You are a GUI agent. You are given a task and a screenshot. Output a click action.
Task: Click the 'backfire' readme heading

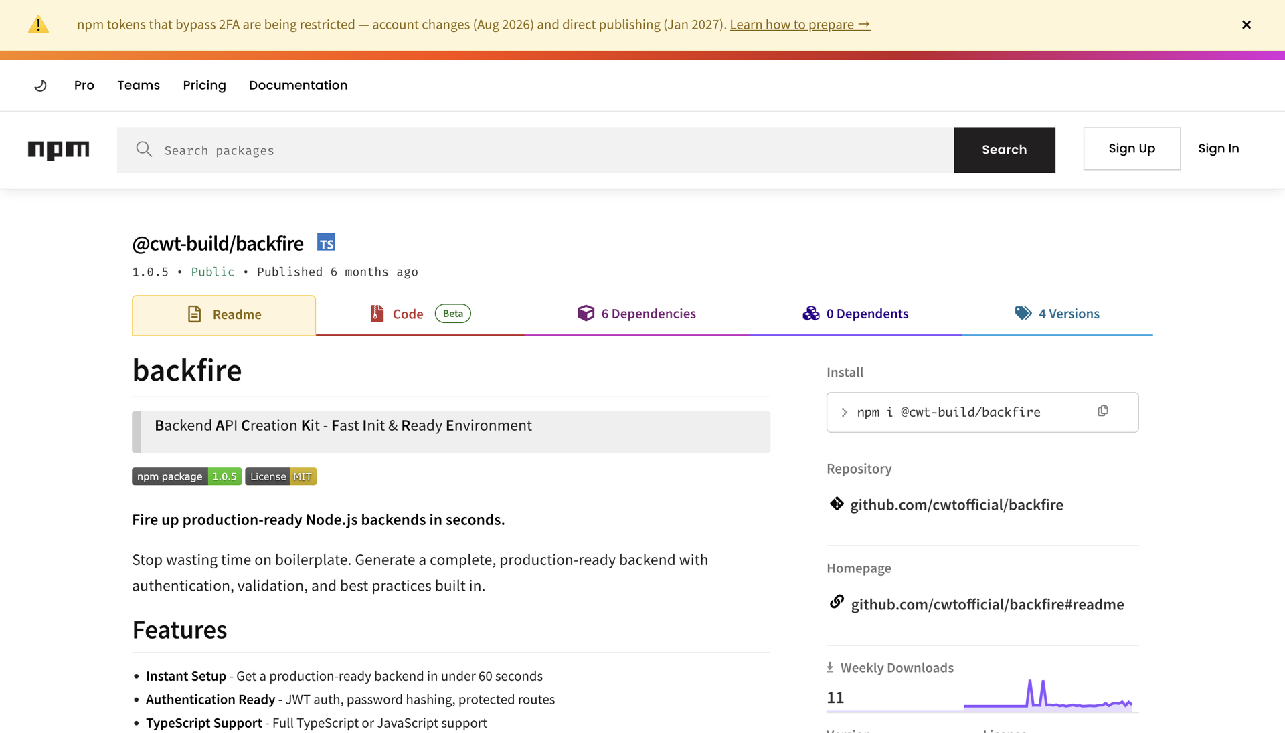pyautogui.click(x=187, y=370)
